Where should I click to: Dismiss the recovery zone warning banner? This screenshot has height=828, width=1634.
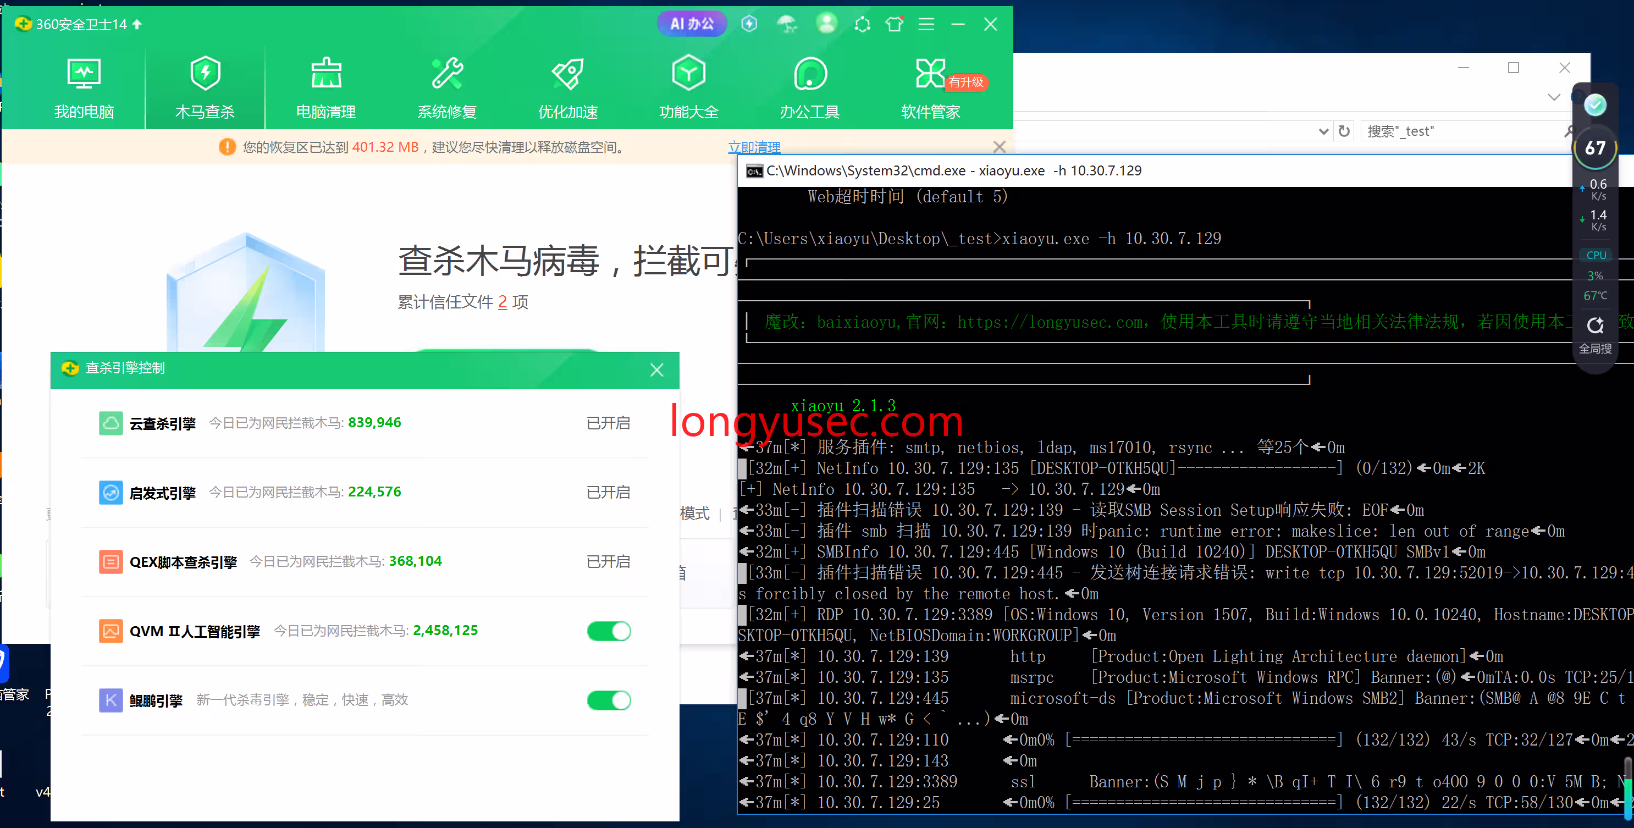[x=999, y=147]
